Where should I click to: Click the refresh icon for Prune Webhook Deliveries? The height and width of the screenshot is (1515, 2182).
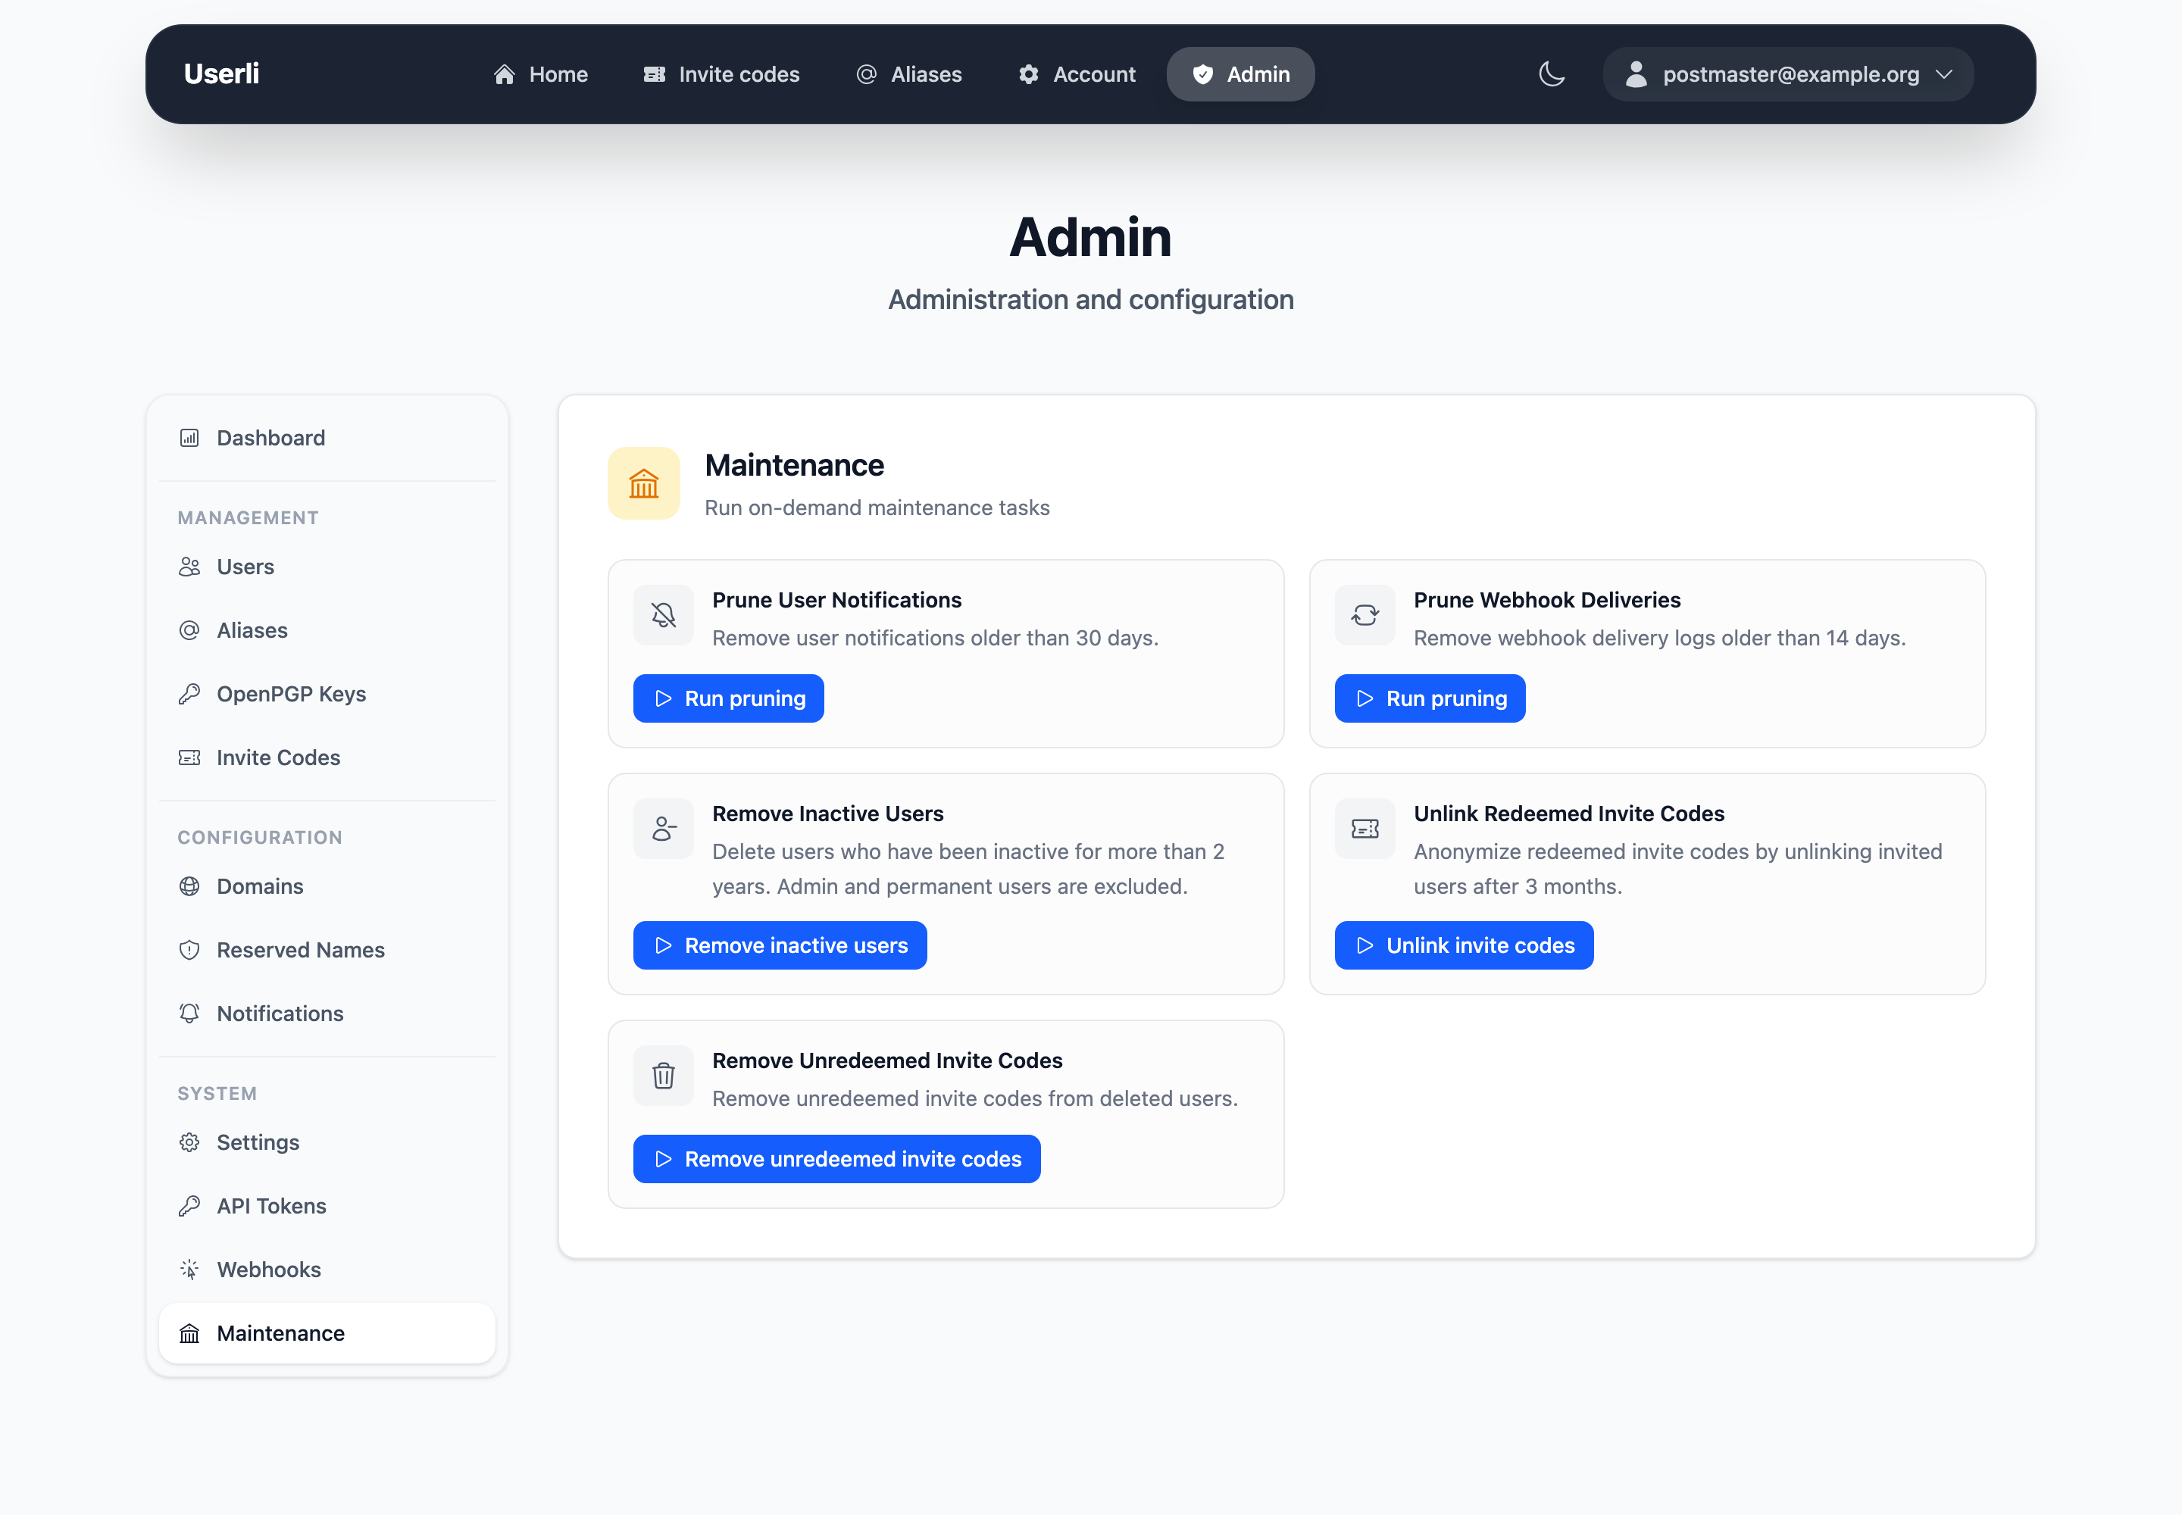pyautogui.click(x=1365, y=615)
